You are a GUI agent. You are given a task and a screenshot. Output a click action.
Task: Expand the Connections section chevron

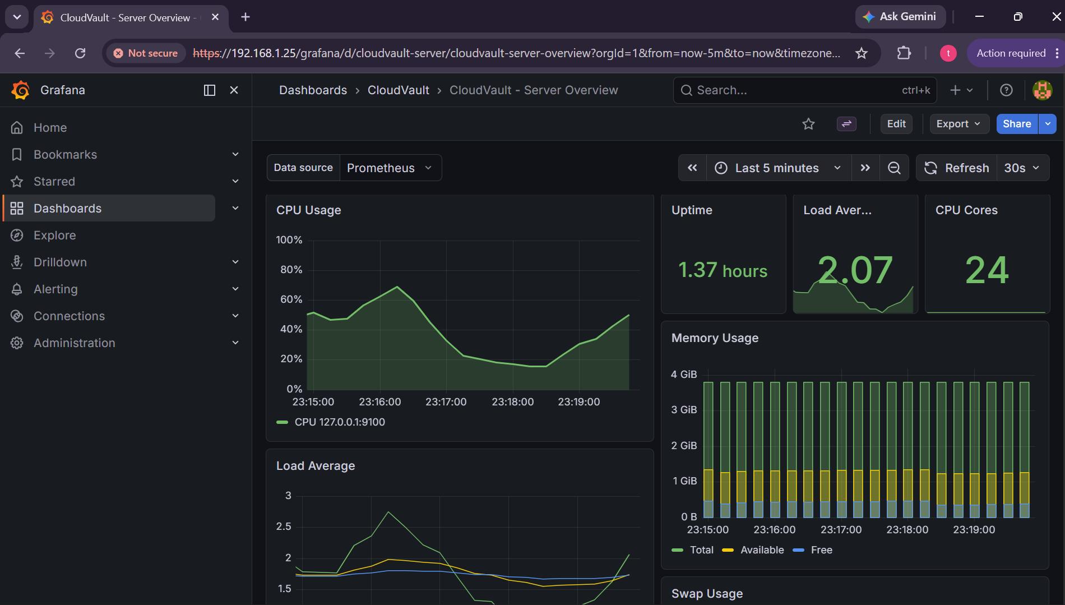point(235,316)
